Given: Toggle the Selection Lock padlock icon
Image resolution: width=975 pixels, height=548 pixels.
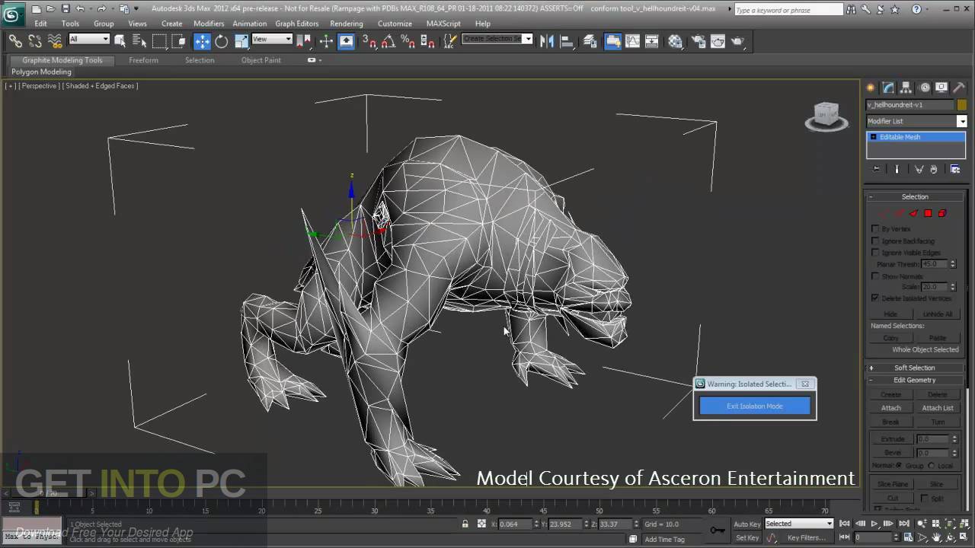Looking at the screenshot, I should click(465, 524).
